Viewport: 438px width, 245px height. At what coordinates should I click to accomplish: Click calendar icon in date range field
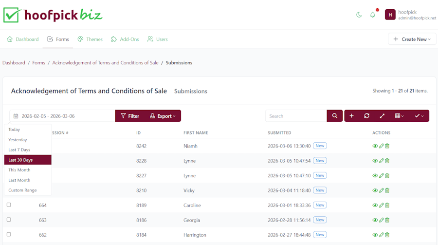point(16,116)
